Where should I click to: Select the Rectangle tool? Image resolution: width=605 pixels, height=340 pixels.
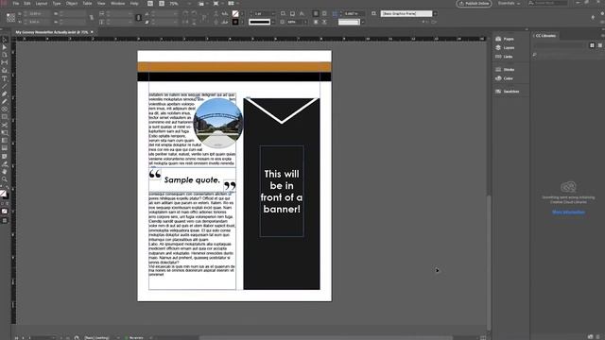4,117
